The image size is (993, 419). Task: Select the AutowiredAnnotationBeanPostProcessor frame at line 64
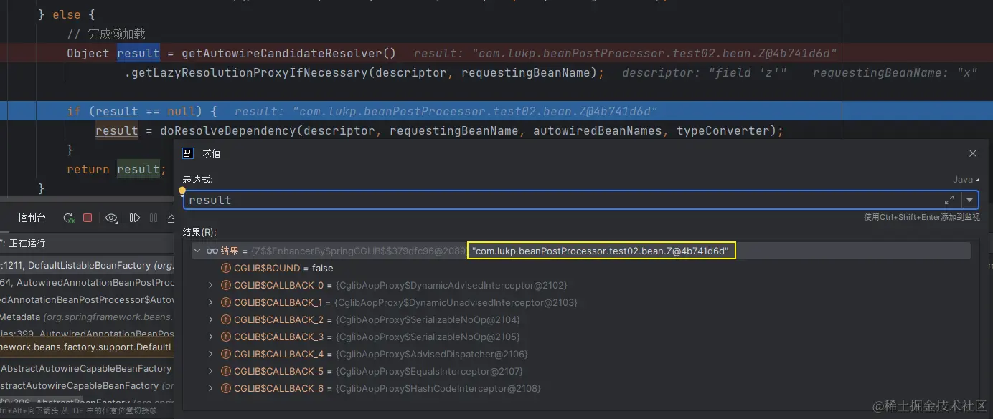(x=86, y=282)
